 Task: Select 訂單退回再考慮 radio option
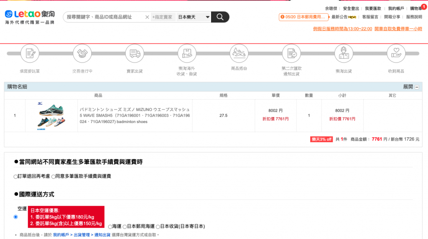point(15,176)
